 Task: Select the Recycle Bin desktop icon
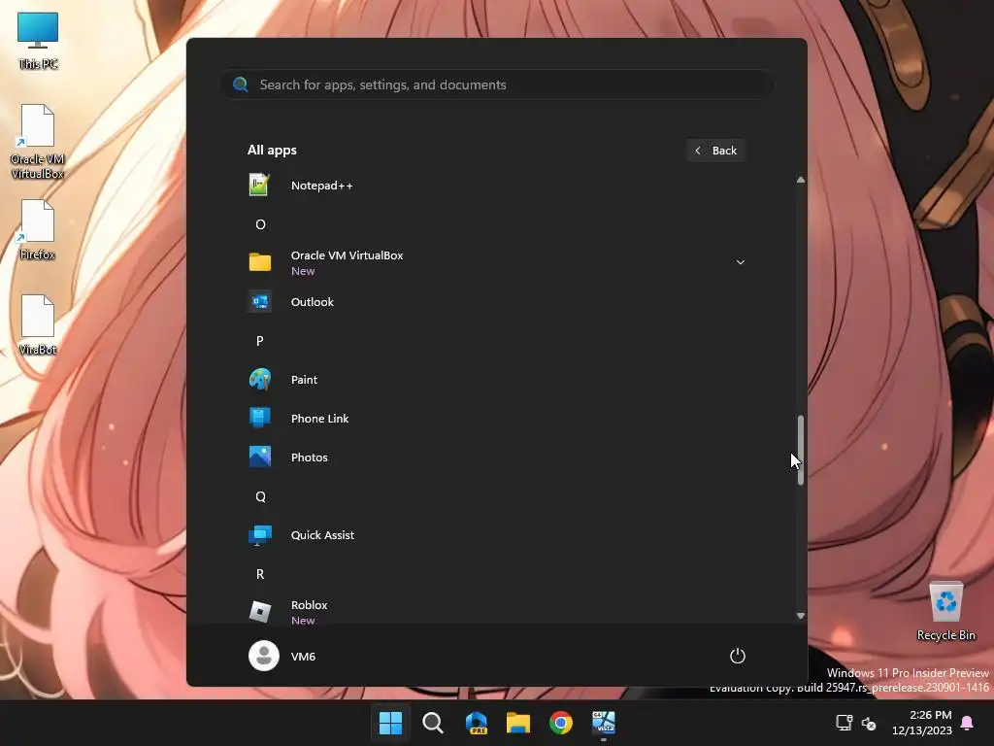pyautogui.click(x=945, y=611)
